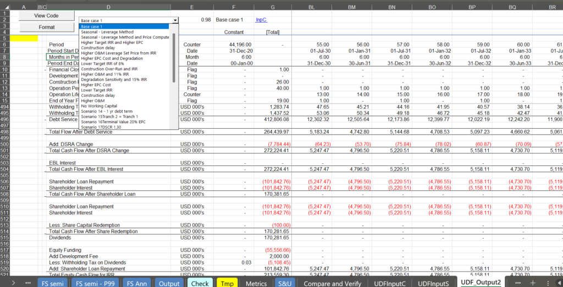Image resolution: width=563 pixels, height=287 pixels.
Task: Select column BP header
Action: pos(472,7)
